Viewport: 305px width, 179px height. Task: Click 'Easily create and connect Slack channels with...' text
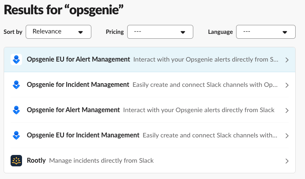[x=210, y=135]
